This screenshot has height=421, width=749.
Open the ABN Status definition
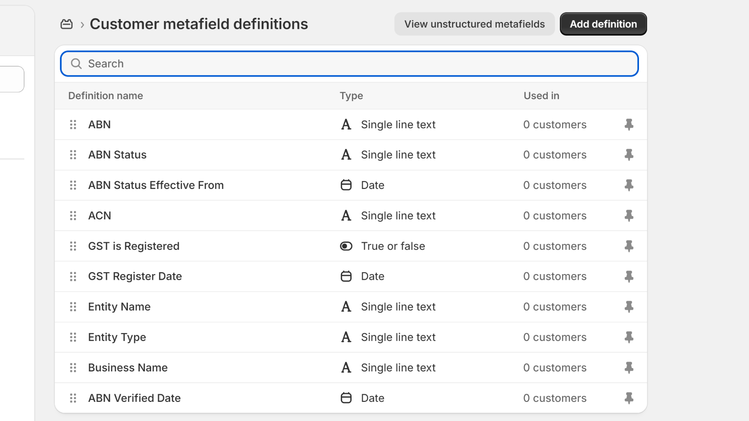tap(117, 155)
